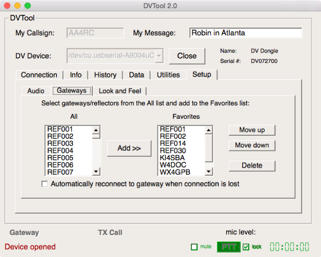This screenshot has height=257, width=321.
Task: Open the DV Device dropdown
Action: (159, 56)
